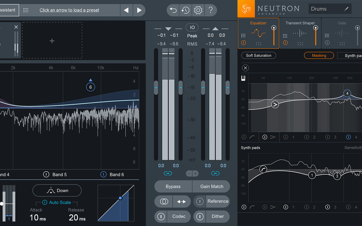Load the next preset with right arrow
The width and height of the screenshot is (362, 226).
[x=139, y=10]
